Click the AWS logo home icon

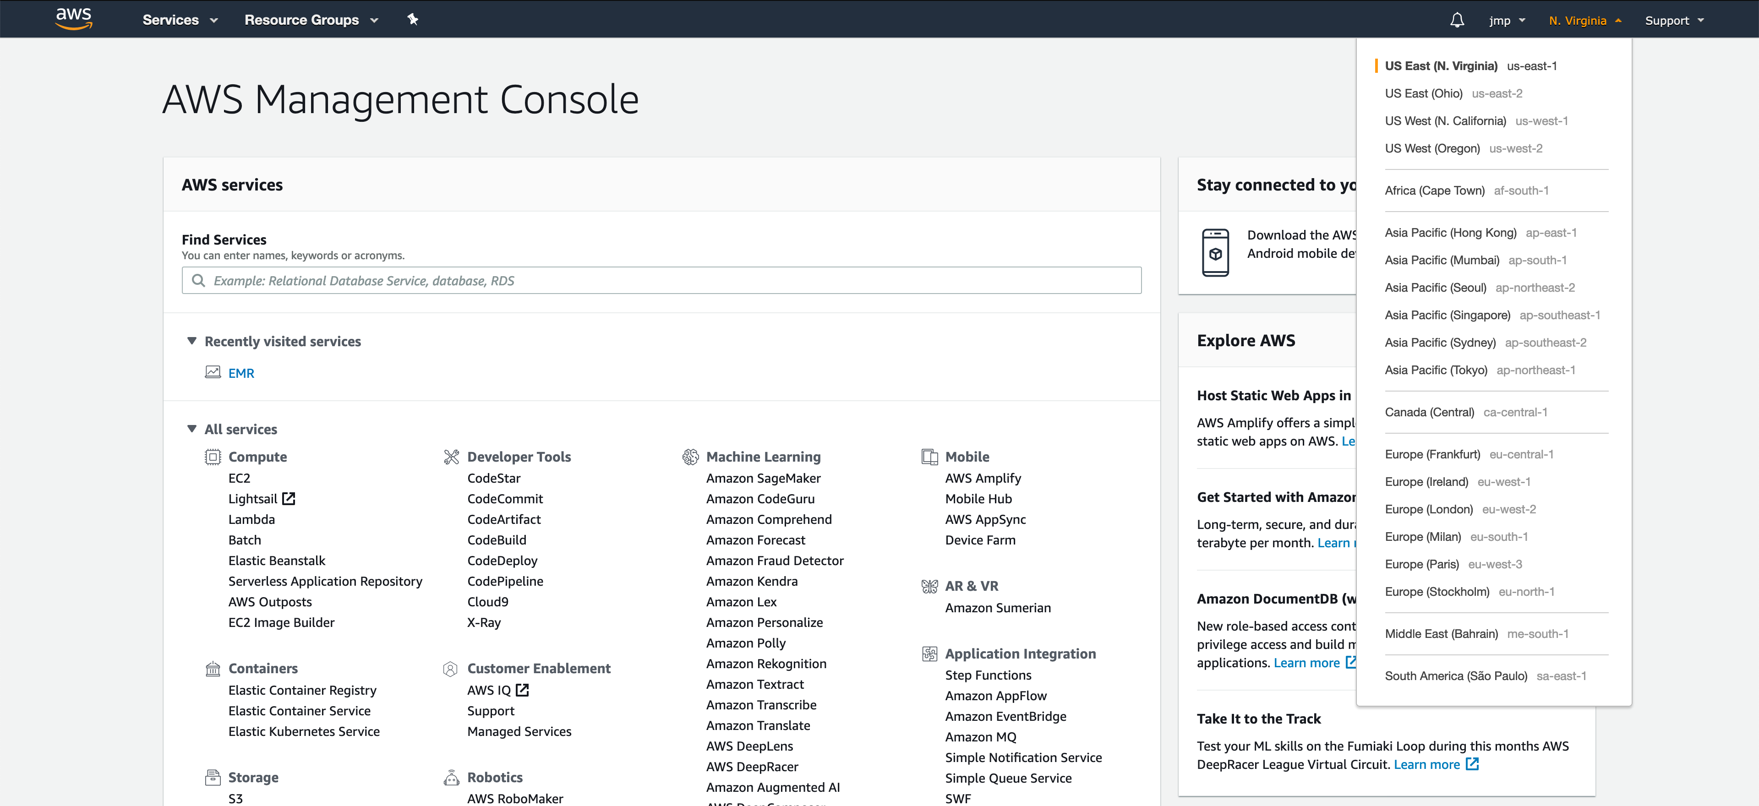click(x=74, y=18)
